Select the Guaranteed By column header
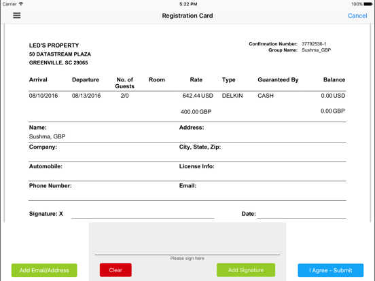The image size is (375, 281). [x=278, y=80]
